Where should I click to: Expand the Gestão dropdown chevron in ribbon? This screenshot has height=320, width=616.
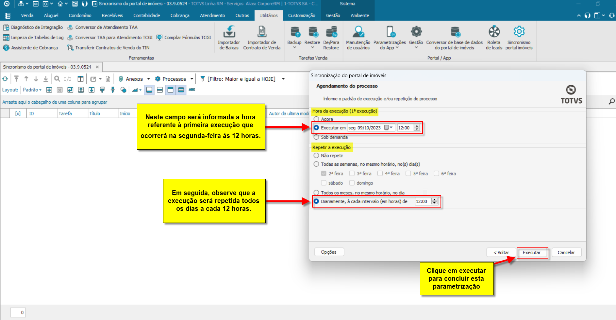[416, 48]
